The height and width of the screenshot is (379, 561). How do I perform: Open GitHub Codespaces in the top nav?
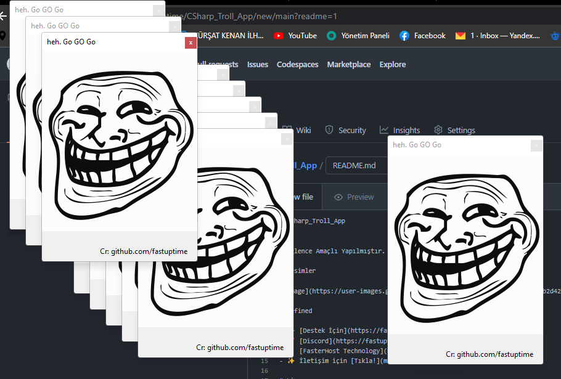(297, 64)
